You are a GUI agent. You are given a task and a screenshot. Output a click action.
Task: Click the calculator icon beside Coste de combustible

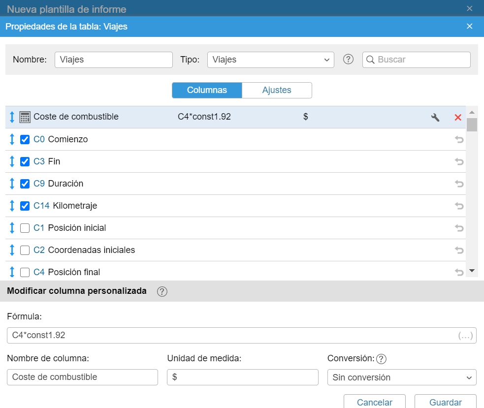[25, 117]
